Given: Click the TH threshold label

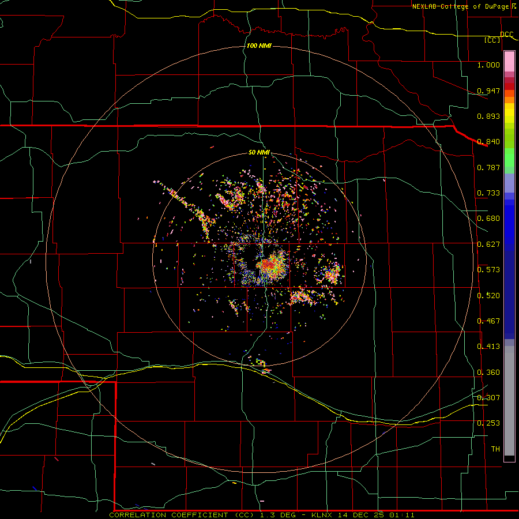Looking at the screenshot, I should click(x=495, y=449).
